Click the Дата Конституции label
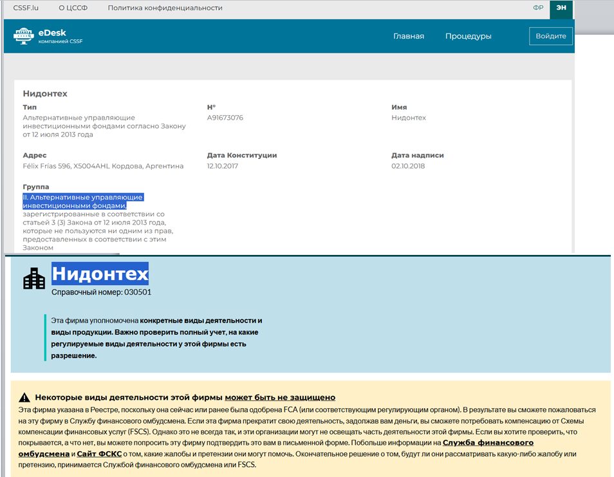This screenshot has height=477, width=614. pos(241,155)
